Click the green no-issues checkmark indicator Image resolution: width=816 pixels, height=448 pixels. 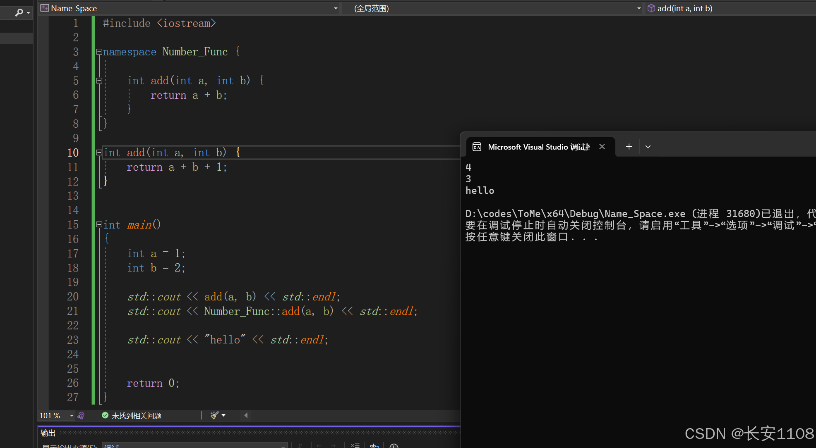[x=105, y=415]
